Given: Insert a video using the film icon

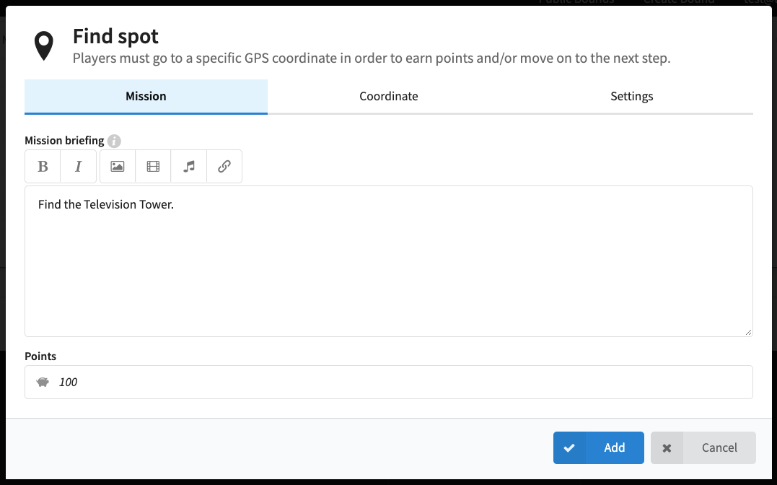Looking at the screenshot, I should (x=153, y=167).
